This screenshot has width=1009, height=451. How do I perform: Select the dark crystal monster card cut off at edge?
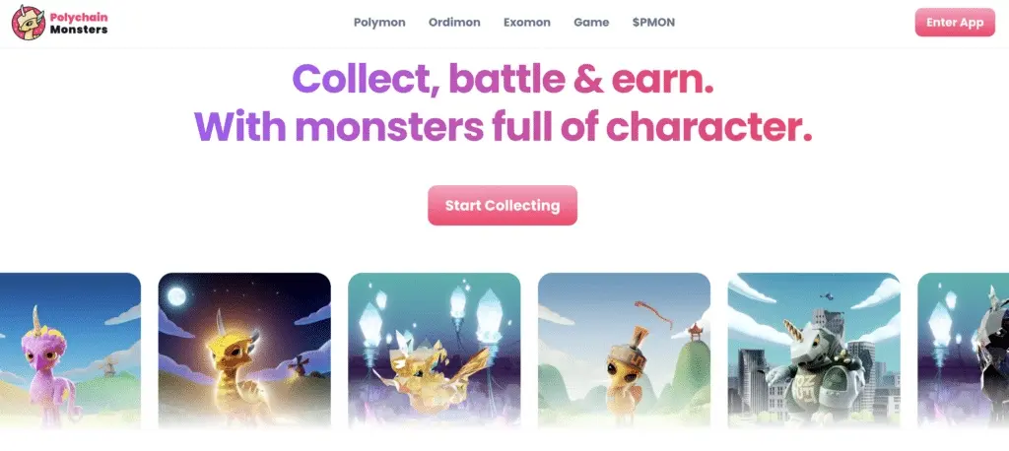click(964, 351)
